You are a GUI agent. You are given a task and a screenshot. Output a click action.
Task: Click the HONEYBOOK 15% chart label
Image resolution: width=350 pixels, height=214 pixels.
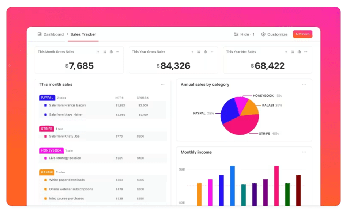tap(267, 96)
